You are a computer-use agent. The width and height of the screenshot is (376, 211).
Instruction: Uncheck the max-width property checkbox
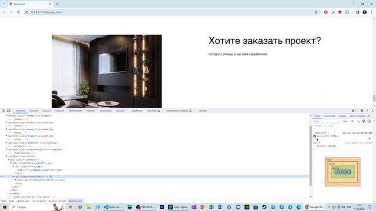tap(315, 136)
